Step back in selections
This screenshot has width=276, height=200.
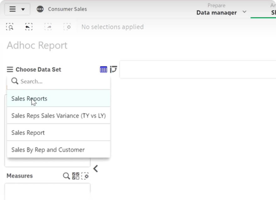coord(29,27)
